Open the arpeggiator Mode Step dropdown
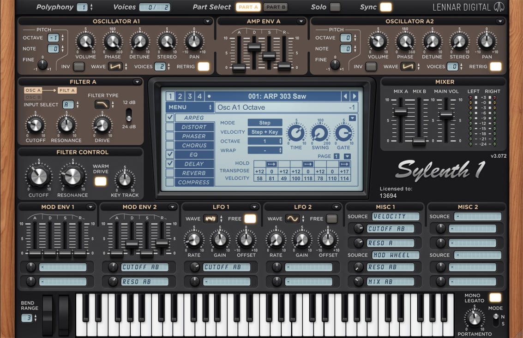 click(265, 123)
